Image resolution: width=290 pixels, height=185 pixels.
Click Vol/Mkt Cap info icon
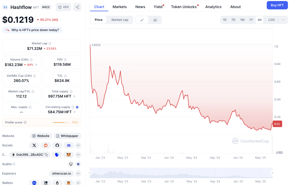(x=35, y=76)
